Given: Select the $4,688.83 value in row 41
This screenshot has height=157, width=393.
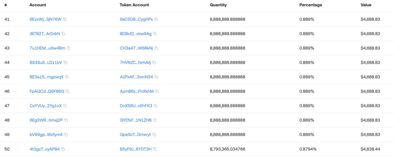Looking at the screenshot, I should tap(370, 19).
